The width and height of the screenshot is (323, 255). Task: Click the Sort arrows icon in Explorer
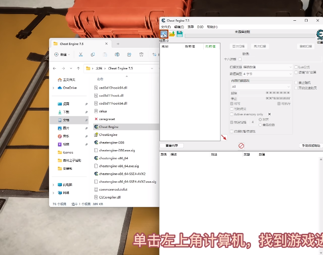pyautogui.click(x=154, y=55)
